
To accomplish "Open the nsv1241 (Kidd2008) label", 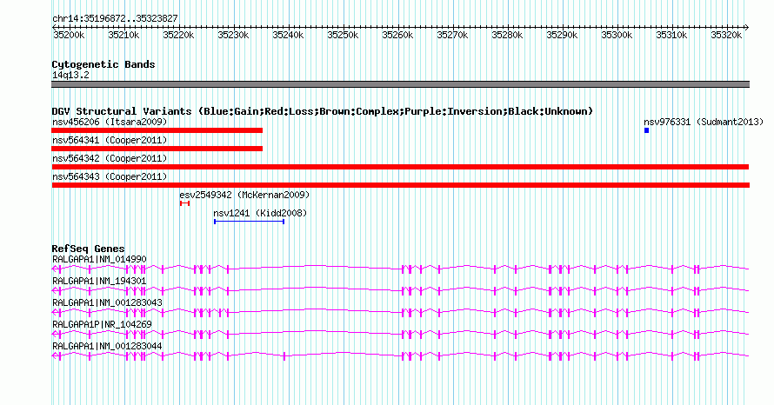I will 260,213.
